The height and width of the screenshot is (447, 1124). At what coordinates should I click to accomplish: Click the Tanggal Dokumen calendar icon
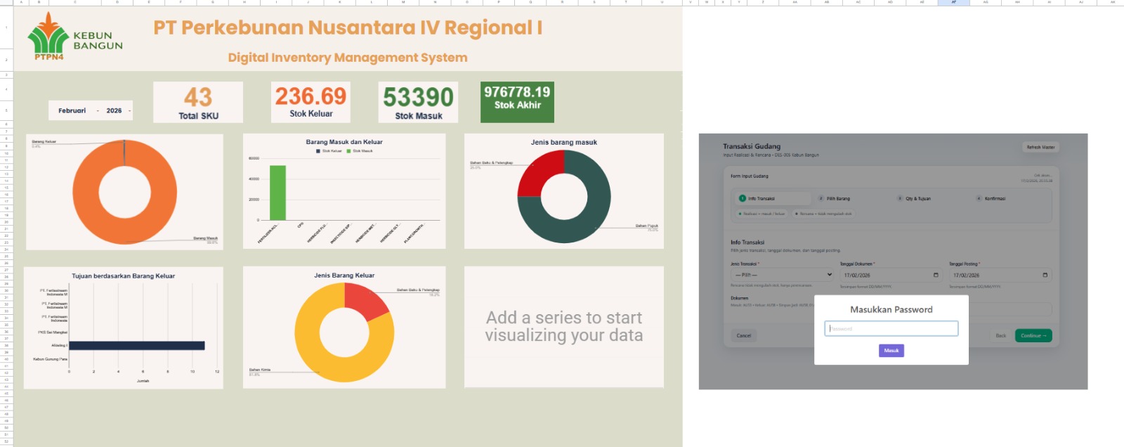tap(935, 275)
